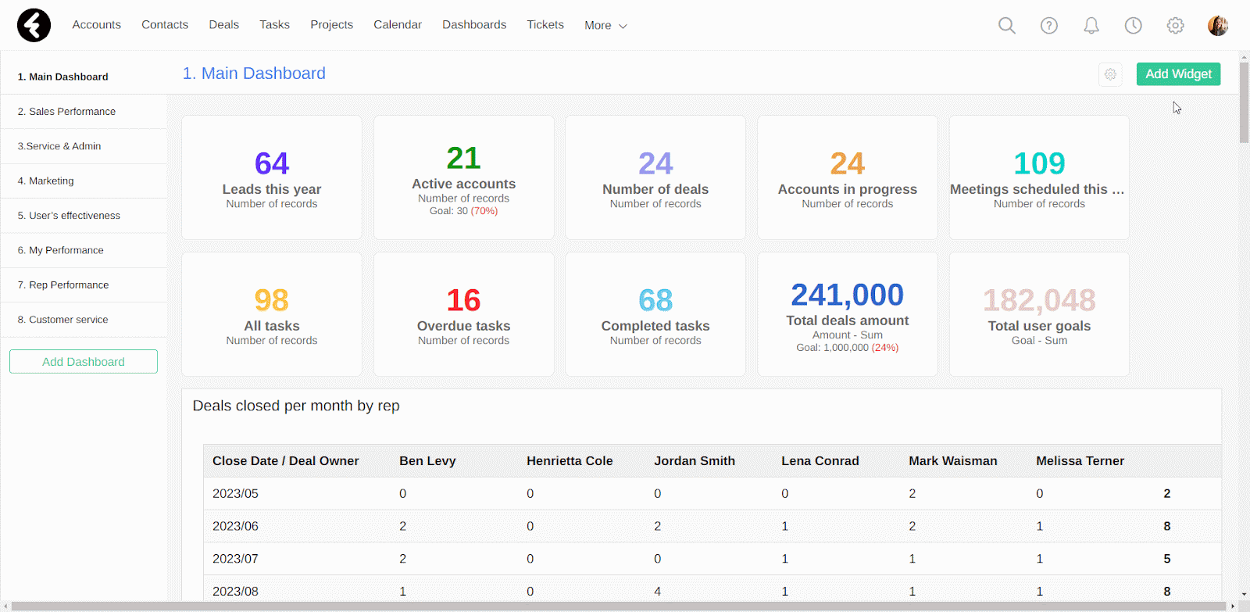This screenshot has width=1250, height=612.
Task: Open dashboard settings gear beside Add Widget
Action: coord(1110,74)
